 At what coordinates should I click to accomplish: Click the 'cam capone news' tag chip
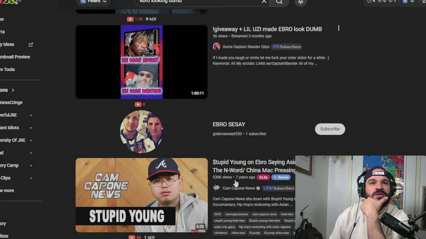tap(264, 214)
